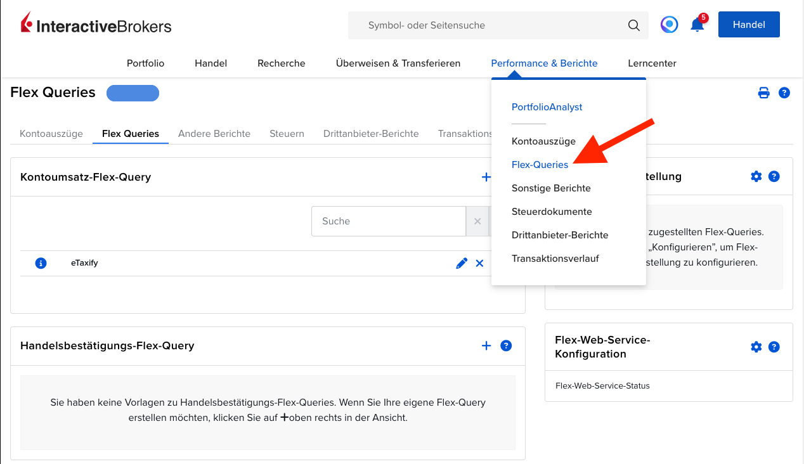804x464 pixels.
Task: Clear the Suche field with X button
Action: (x=477, y=221)
